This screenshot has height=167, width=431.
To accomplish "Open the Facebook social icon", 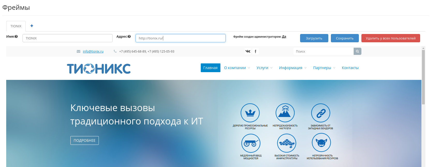I will tap(255, 51).
